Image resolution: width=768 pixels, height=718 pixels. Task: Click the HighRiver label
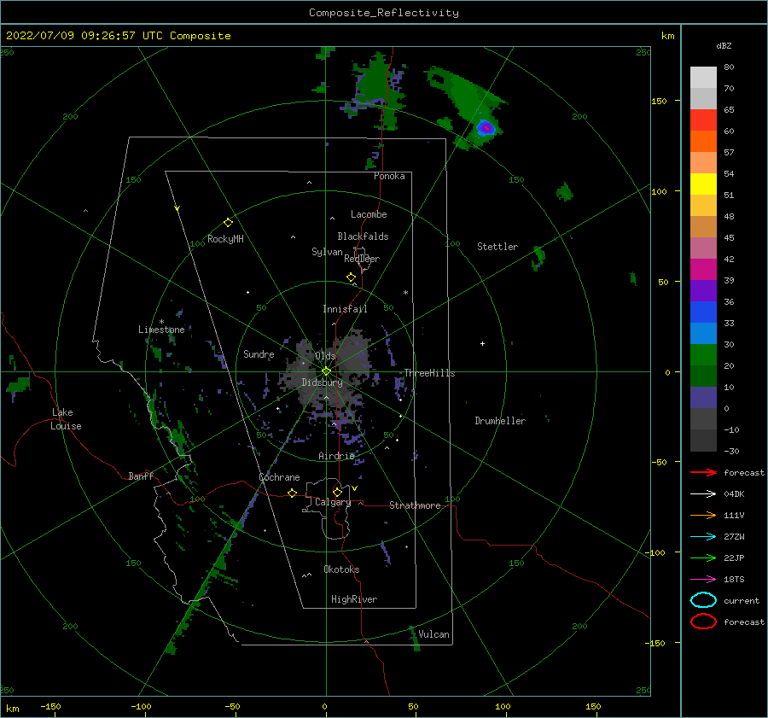(x=354, y=599)
